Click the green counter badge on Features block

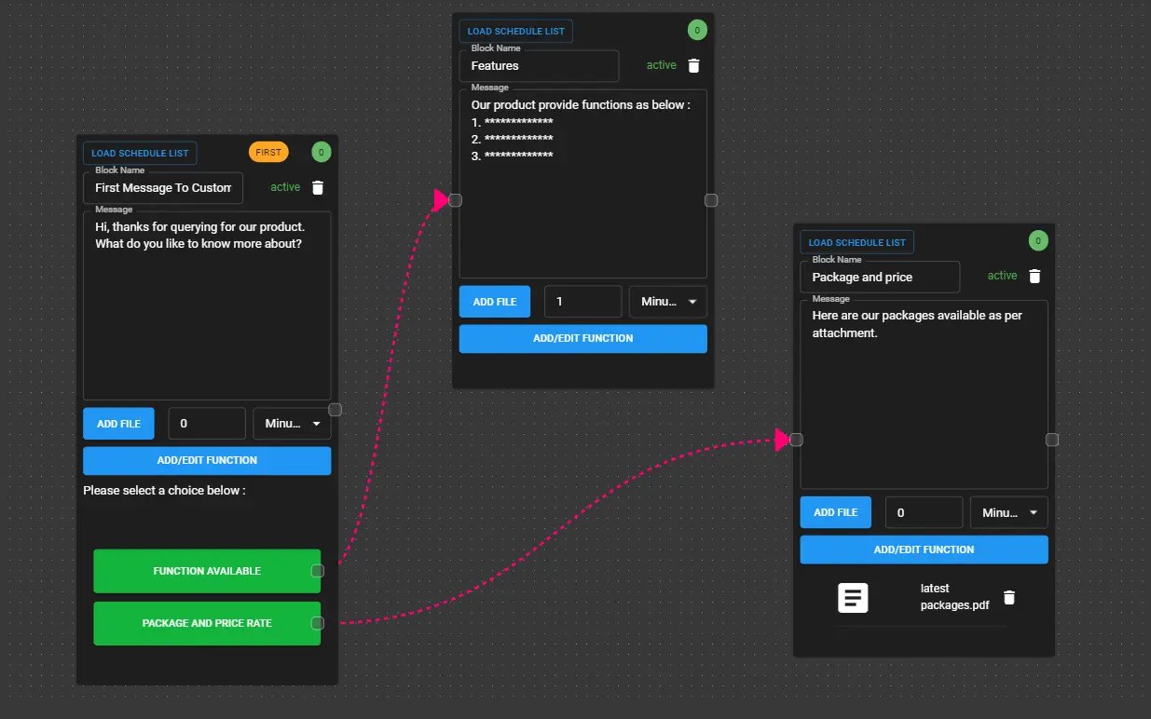[x=697, y=30]
